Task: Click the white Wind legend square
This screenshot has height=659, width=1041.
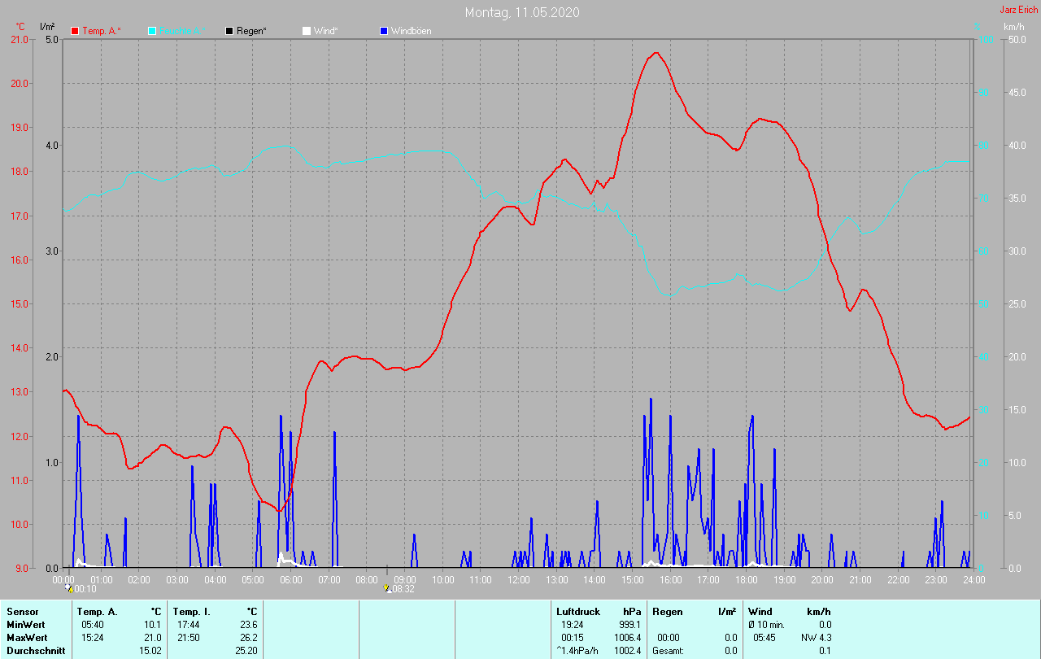Action: 306,31
